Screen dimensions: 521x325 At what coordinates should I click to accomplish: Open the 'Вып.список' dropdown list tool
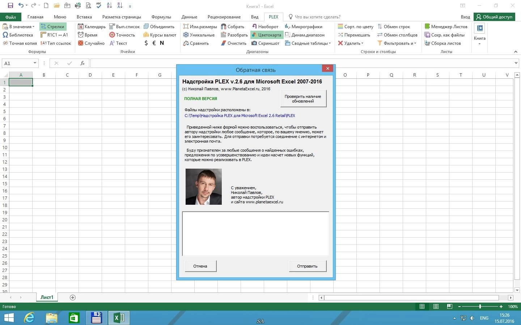pos(124,27)
